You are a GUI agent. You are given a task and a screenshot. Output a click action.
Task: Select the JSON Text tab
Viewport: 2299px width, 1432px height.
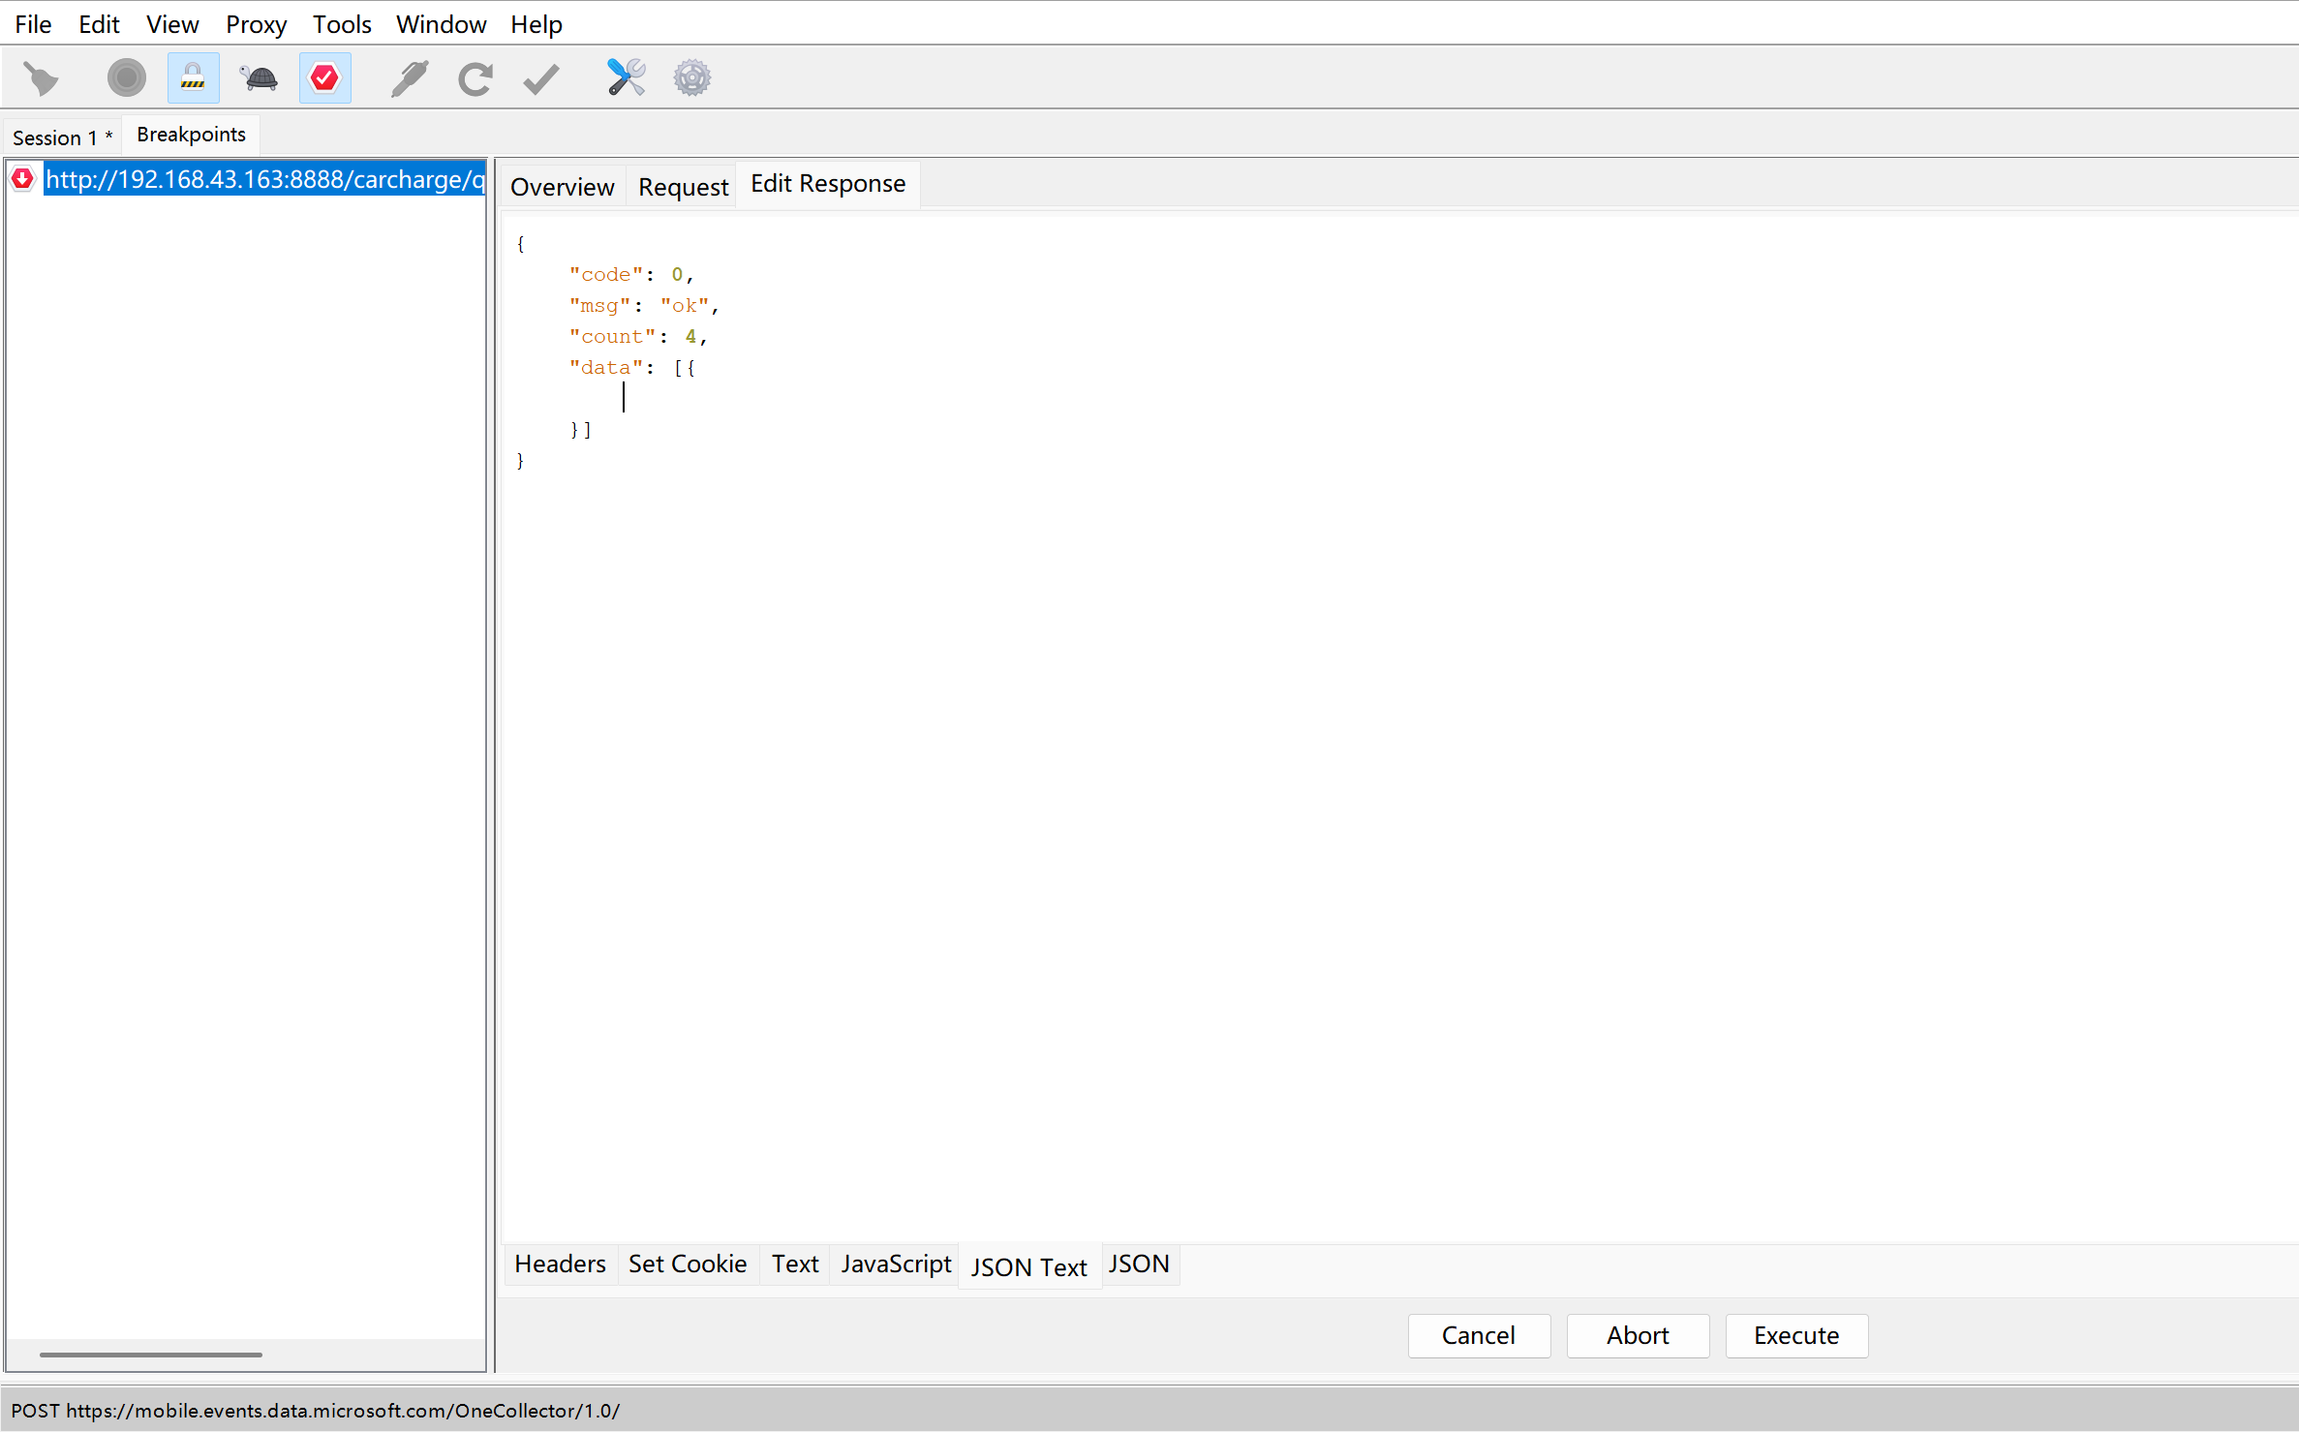click(x=1029, y=1267)
